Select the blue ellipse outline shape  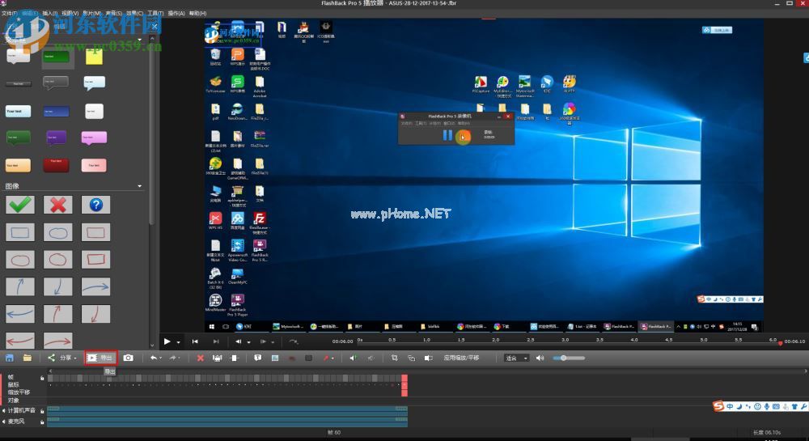point(57,232)
